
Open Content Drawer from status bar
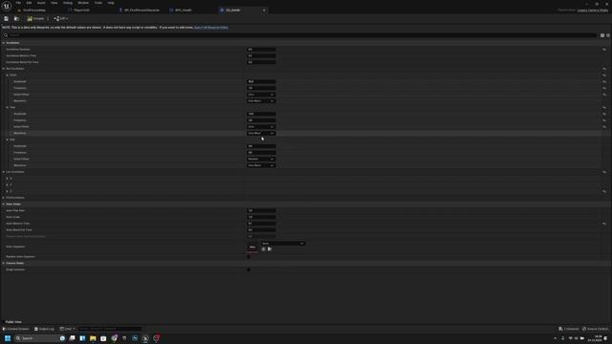[x=15, y=329]
